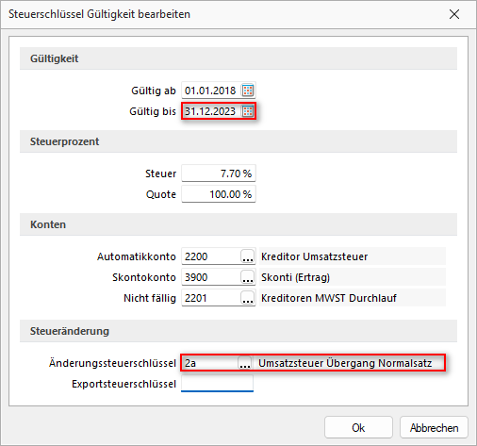The width and height of the screenshot is (477, 446).
Task: Browse accounts for Automatikkonto field
Action: tap(248, 256)
